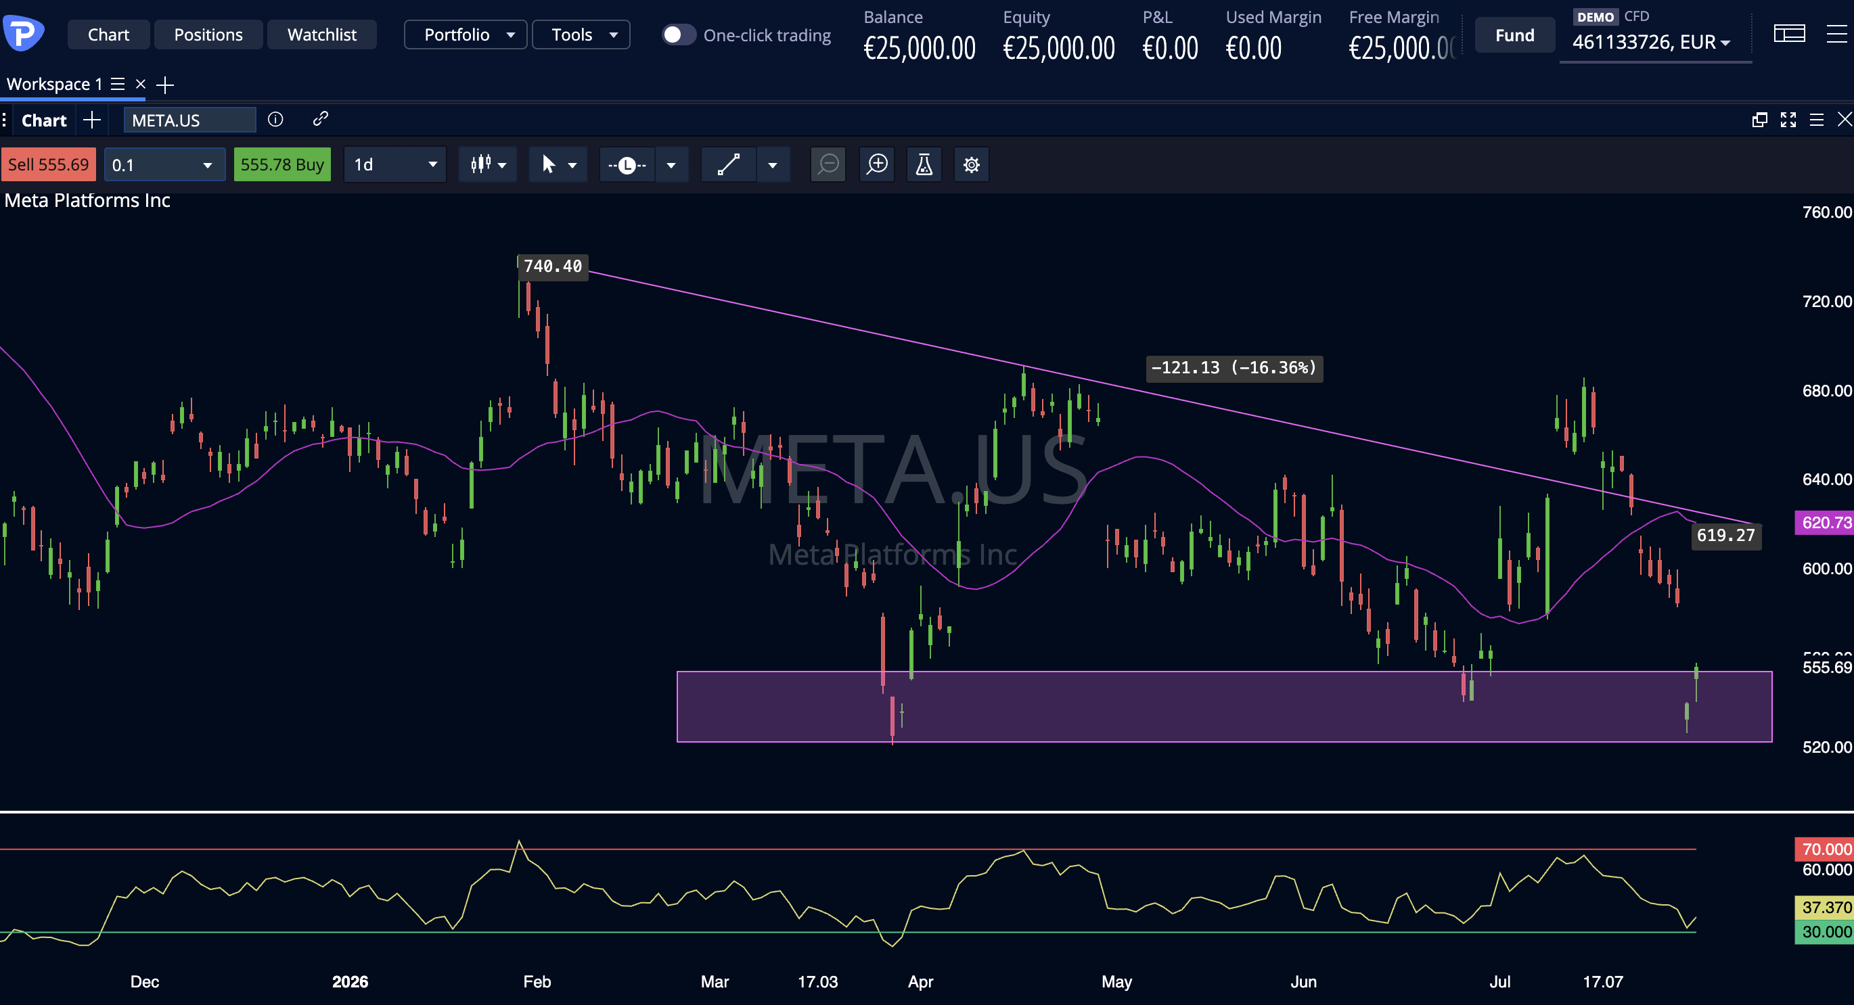Zoom in on the chart
This screenshot has width=1854, height=1005.
coord(878,165)
